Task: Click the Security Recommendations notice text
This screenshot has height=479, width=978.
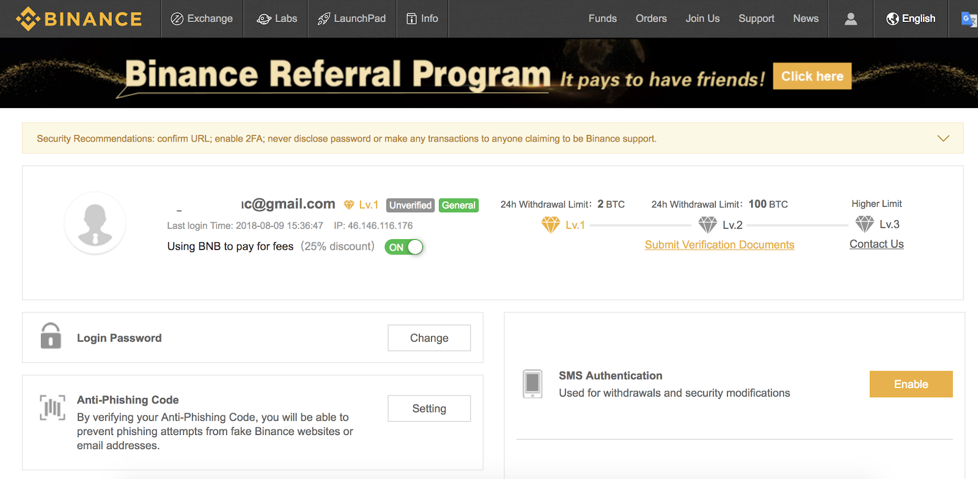Action: 347,139
